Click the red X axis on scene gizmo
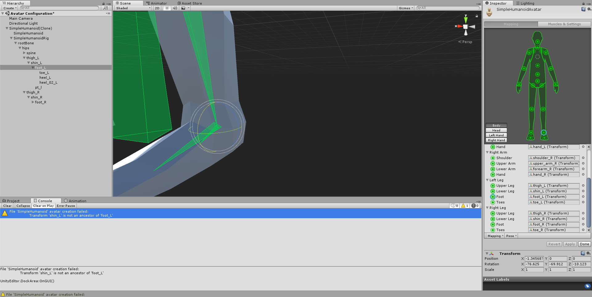The height and width of the screenshot is (297, 592). [x=459, y=26]
